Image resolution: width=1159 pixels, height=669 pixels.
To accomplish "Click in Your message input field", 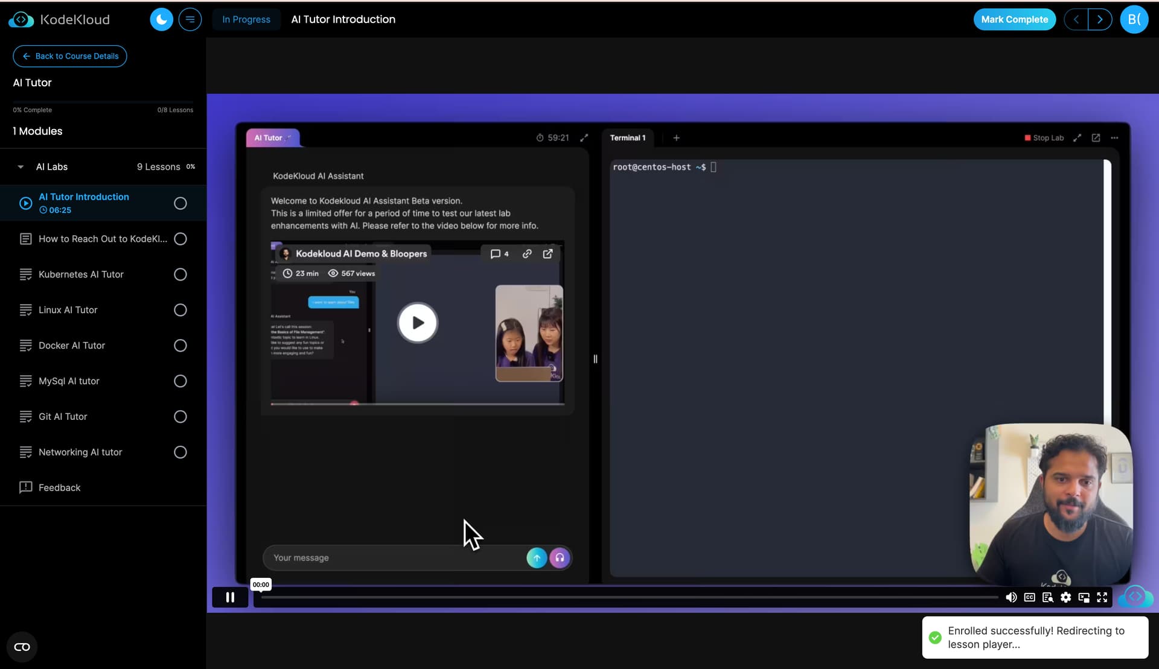I will pos(395,558).
